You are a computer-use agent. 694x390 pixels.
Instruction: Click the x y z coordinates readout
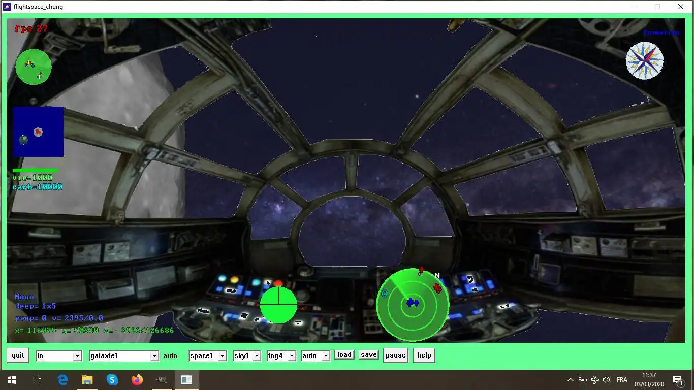[94, 331]
